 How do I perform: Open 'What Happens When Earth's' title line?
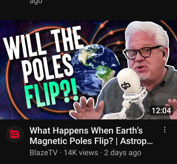click(86, 131)
